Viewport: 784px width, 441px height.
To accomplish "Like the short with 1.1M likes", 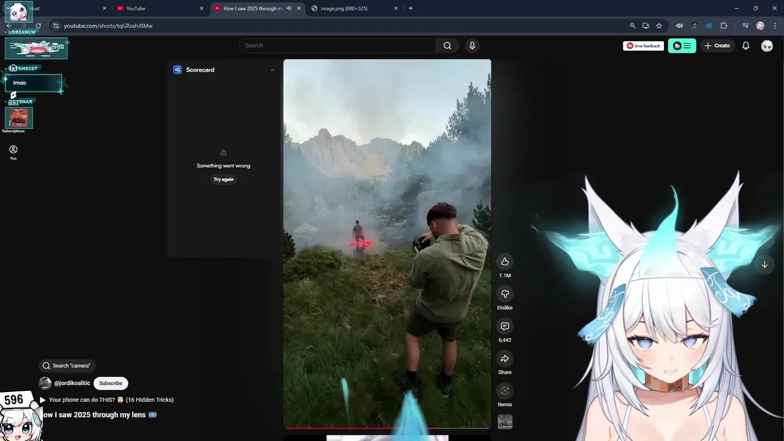I will pyautogui.click(x=505, y=262).
